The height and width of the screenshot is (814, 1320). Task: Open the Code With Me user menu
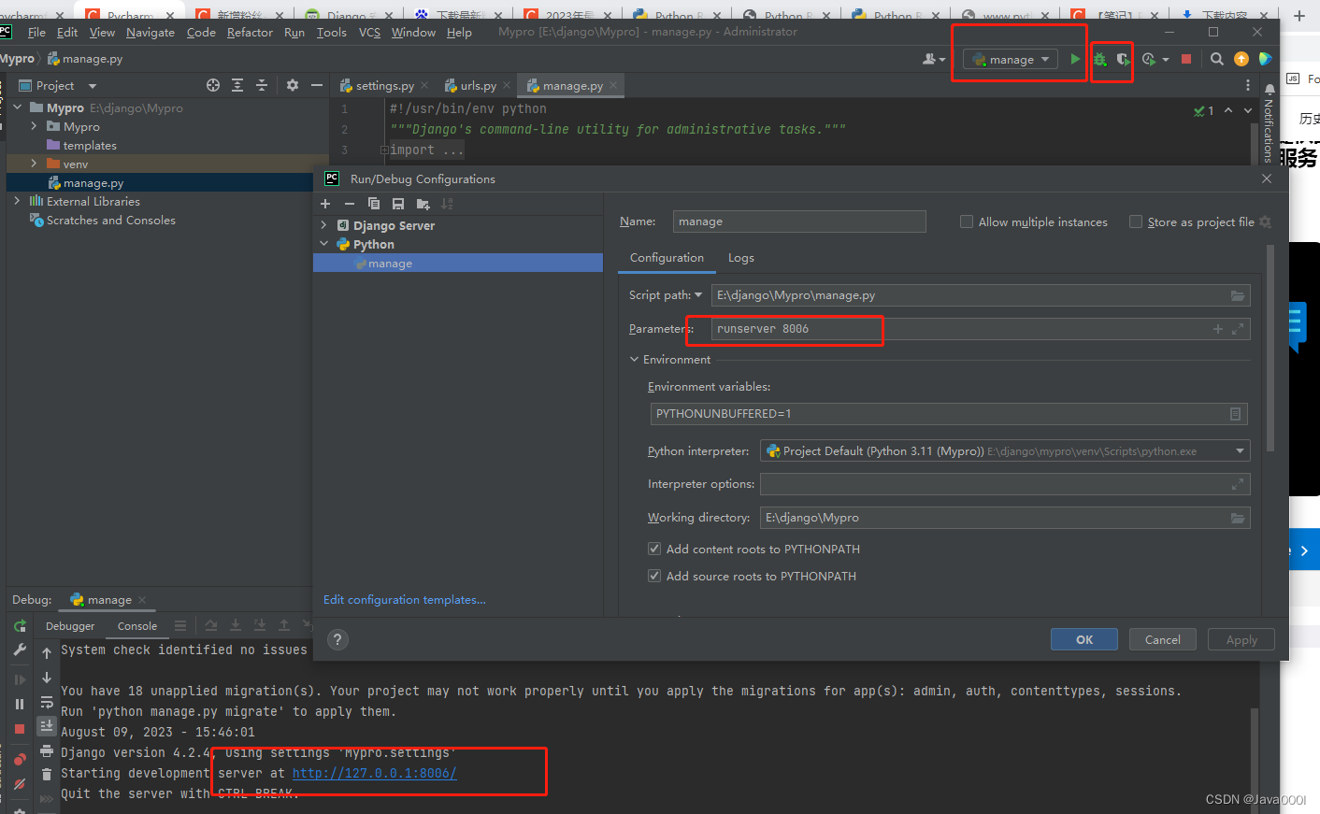click(934, 59)
